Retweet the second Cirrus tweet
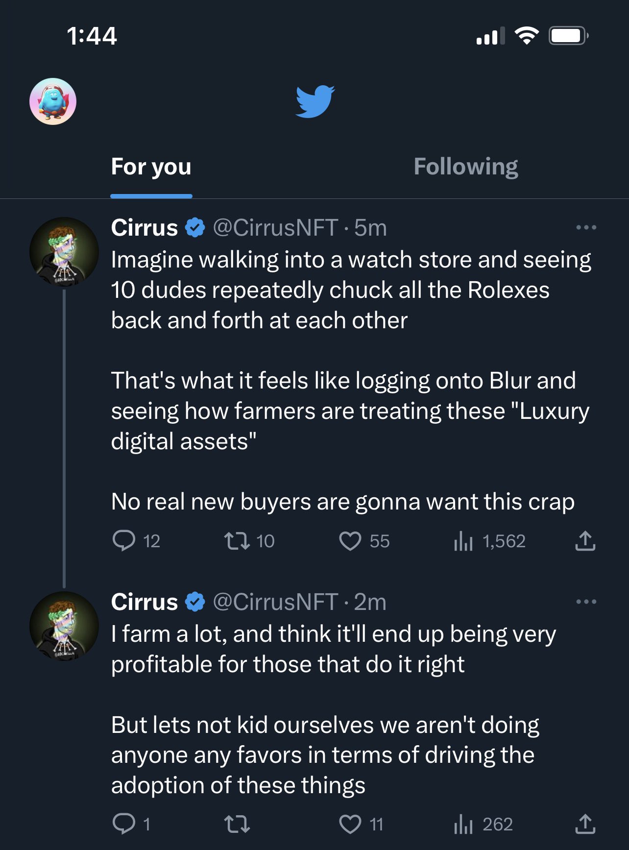 click(237, 824)
